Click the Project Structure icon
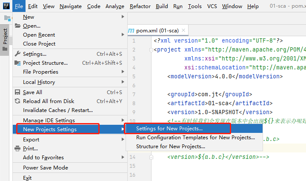 17,63
